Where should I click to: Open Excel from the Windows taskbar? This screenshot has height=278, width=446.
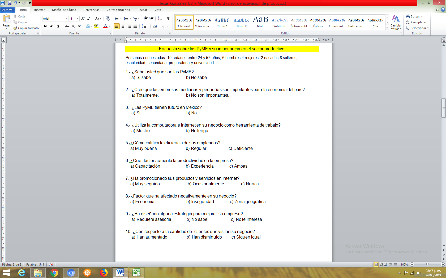click(136, 272)
